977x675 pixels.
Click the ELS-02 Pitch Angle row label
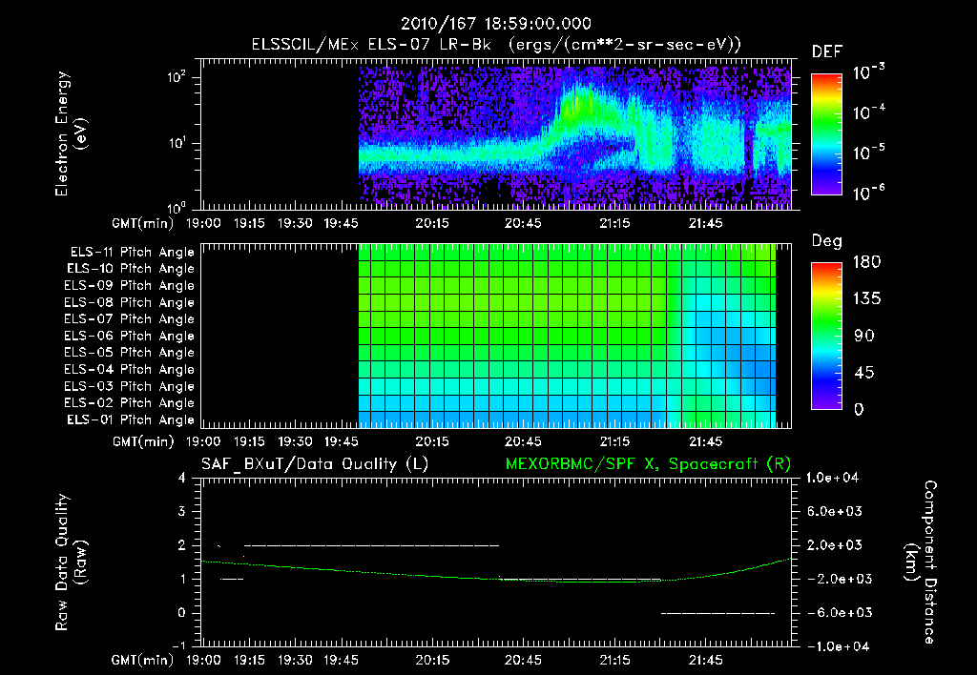[x=129, y=403]
